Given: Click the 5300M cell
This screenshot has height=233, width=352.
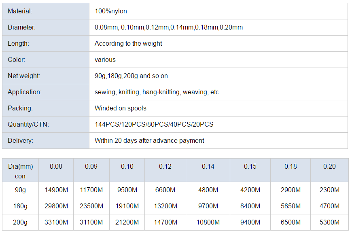Looking at the screenshot, I should click(330, 222).
